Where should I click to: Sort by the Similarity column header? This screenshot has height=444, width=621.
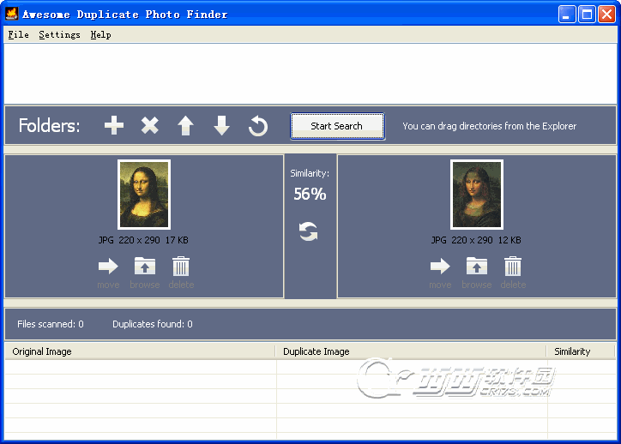pyautogui.click(x=581, y=351)
